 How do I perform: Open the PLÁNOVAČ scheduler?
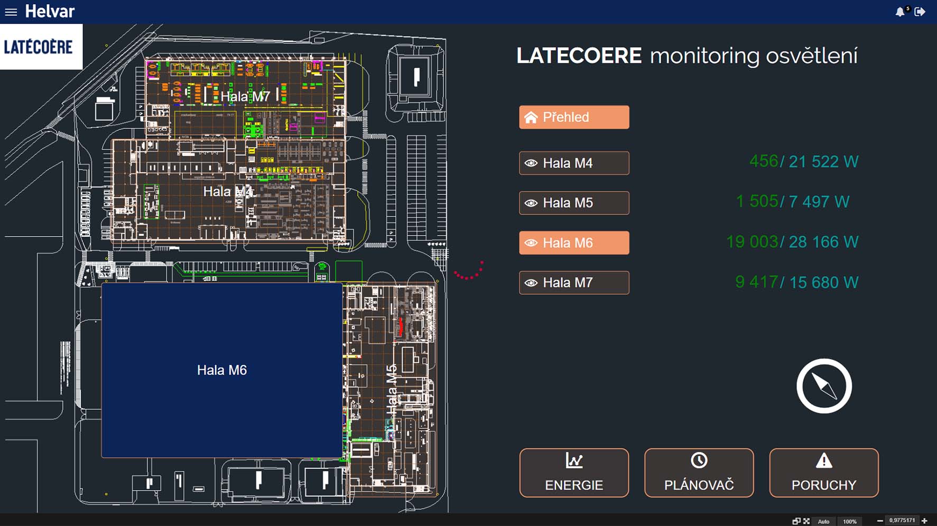(699, 473)
